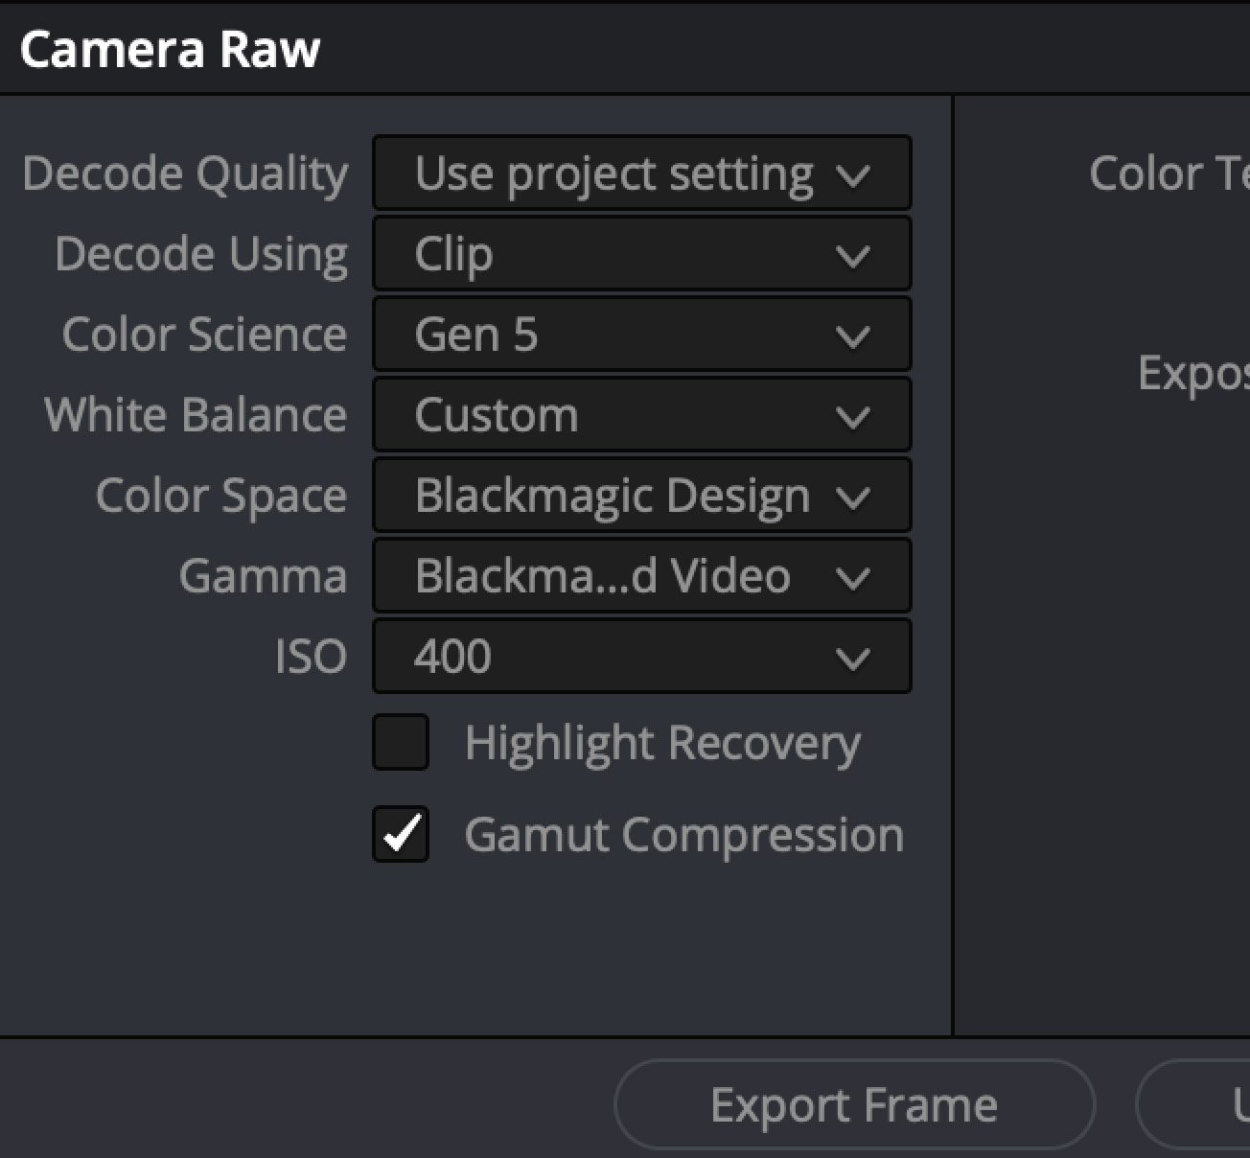Screen dimensions: 1250x1158
Task: Click the Camera Raw panel title
Action: (x=169, y=49)
